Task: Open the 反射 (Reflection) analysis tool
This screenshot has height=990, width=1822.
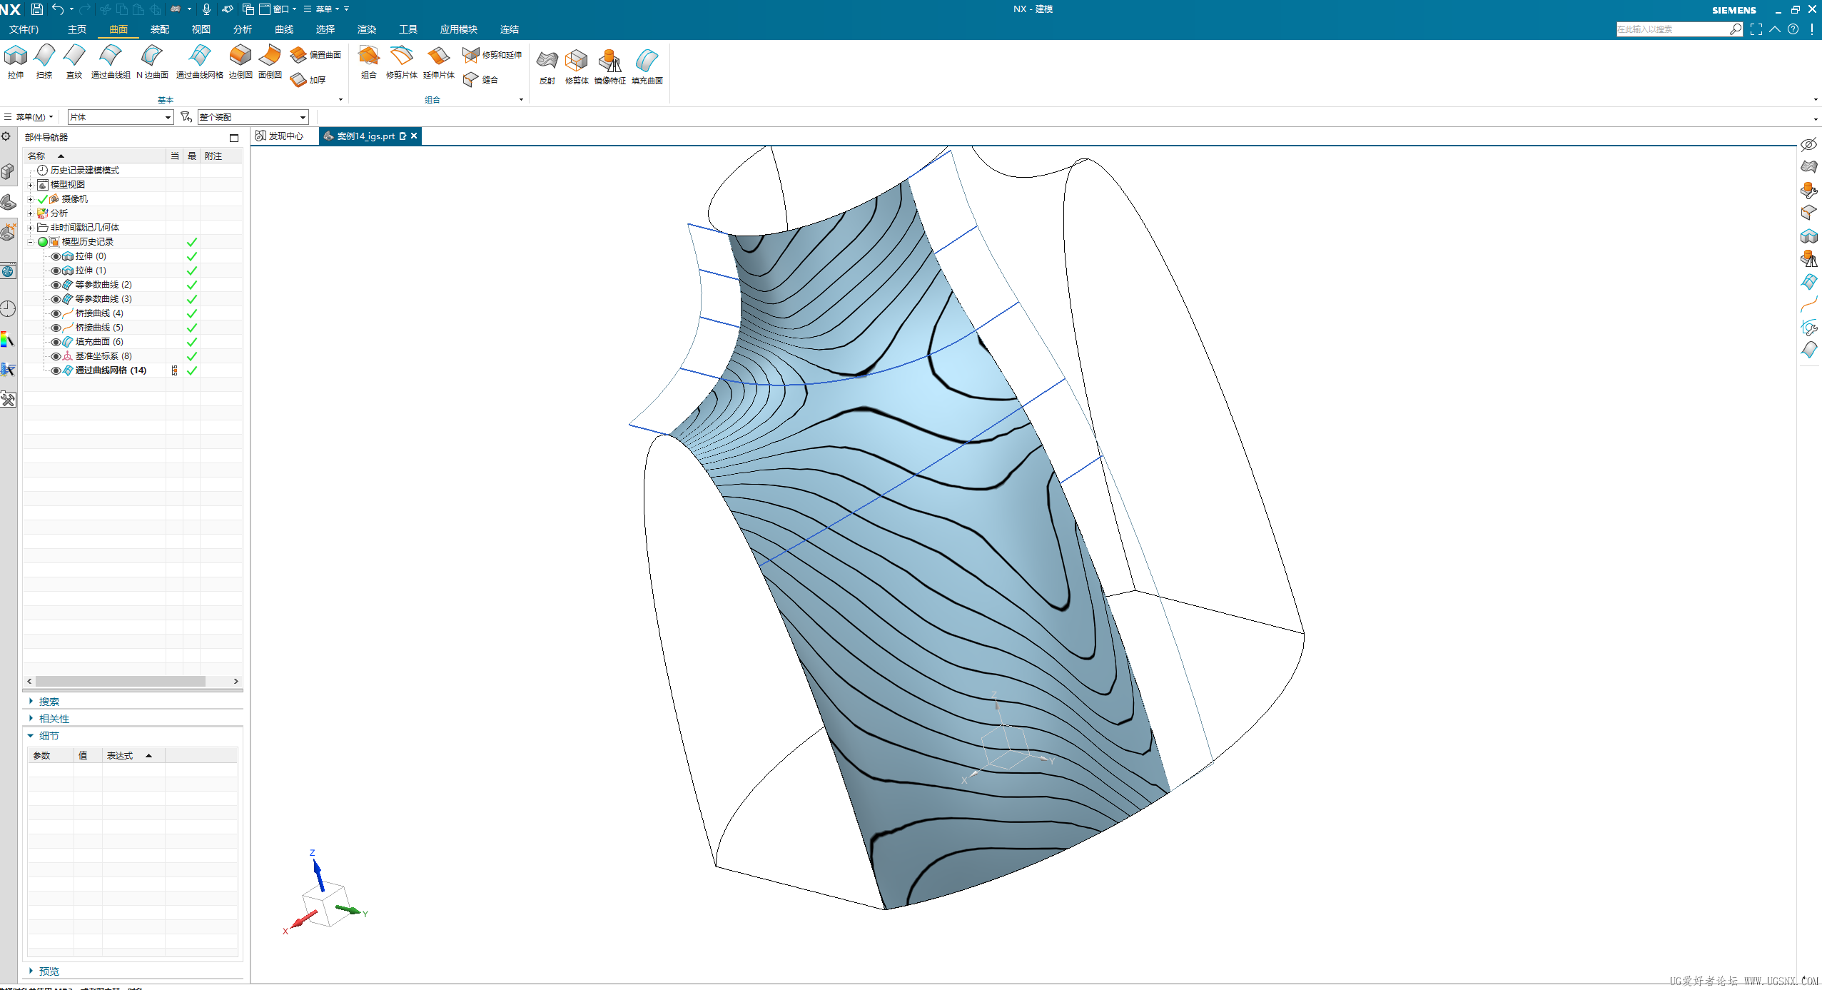Action: (x=547, y=67)
